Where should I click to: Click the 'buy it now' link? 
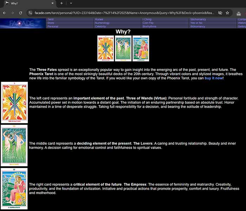click(x=214, y=78)
